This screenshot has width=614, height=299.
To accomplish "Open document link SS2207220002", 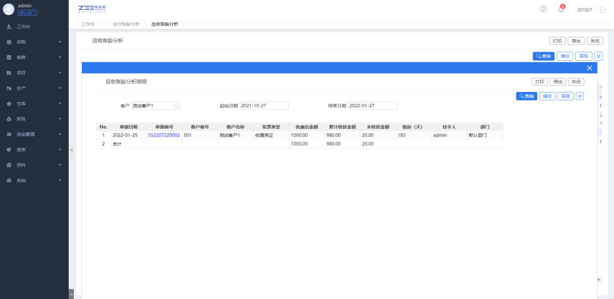I will (164, 136).
